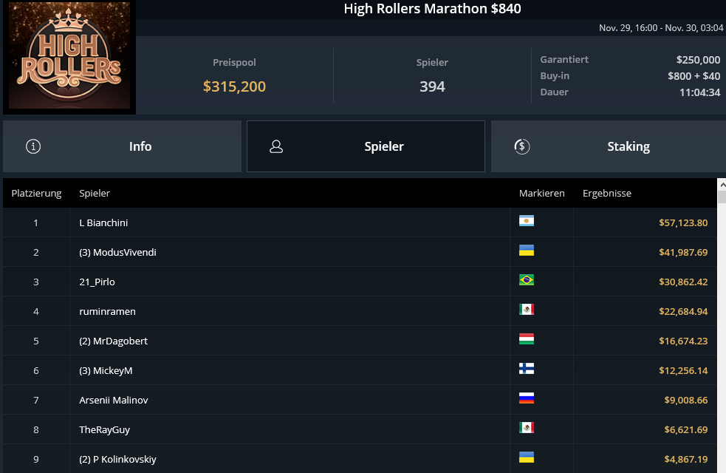
Task: Click the Argentina flag beside L Bianchini
Action: (527, 221)
